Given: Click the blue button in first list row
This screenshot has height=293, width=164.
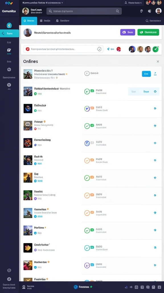Looking at the screenshot, I should (x=146, y=74).
